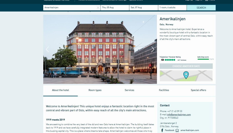Click the SEARCH button
This screenshot has height=133, width=233.
[x=201, y=8]
